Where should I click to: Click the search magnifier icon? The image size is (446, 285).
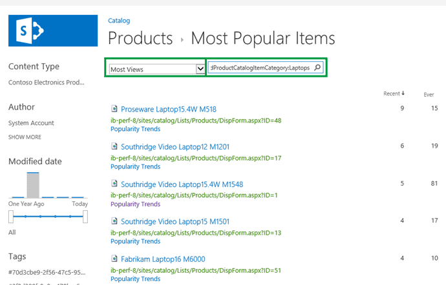(x=317, y=68)
